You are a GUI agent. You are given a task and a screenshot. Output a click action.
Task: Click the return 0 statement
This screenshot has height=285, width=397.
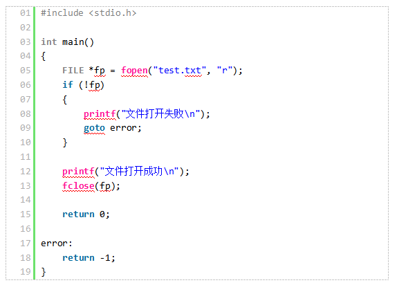coord(86,214)
